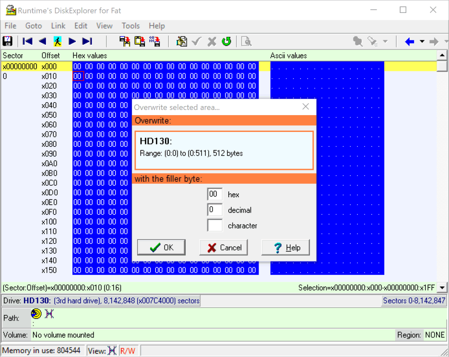Confirm overwrite with OK button

[x=162, y=248]
